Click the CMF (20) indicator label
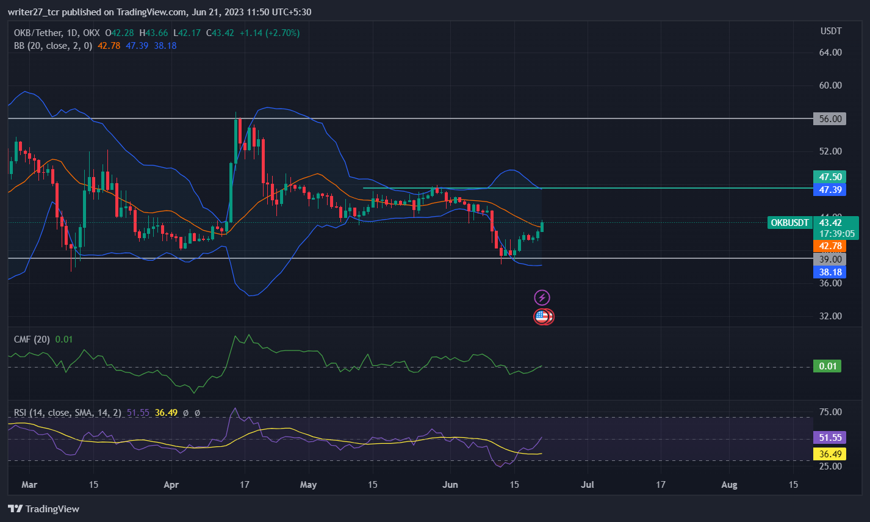The image size is (870, 522). 32,339
